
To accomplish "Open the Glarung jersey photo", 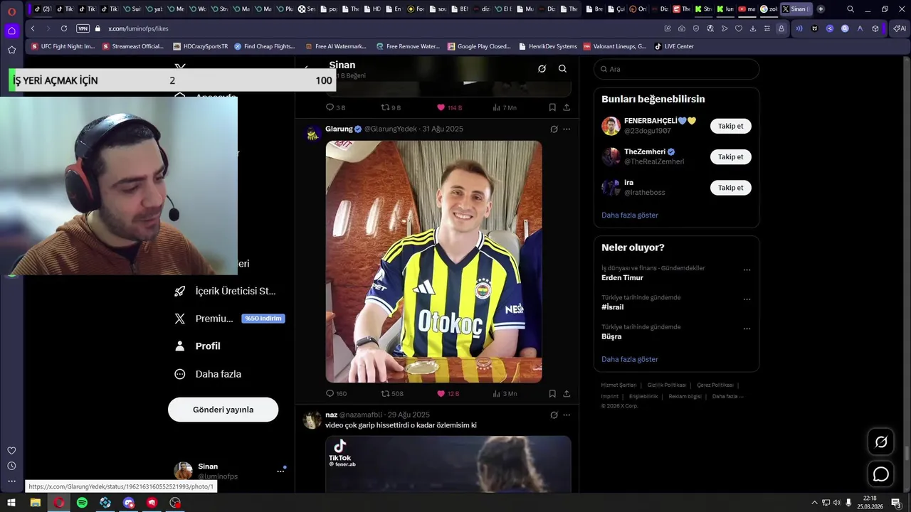I will point(433,261).
